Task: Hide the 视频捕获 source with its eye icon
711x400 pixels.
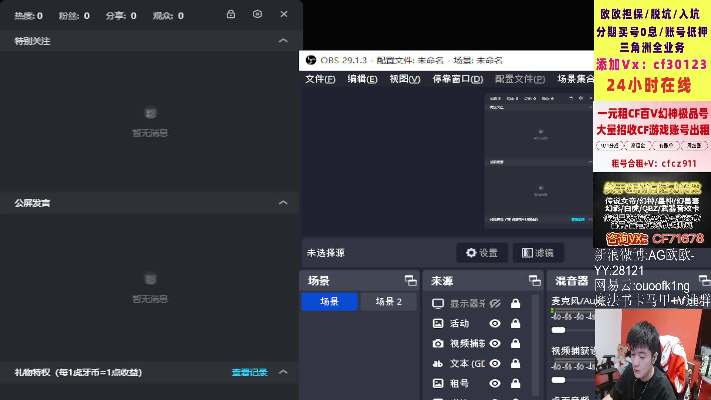Action: [495, 343]
